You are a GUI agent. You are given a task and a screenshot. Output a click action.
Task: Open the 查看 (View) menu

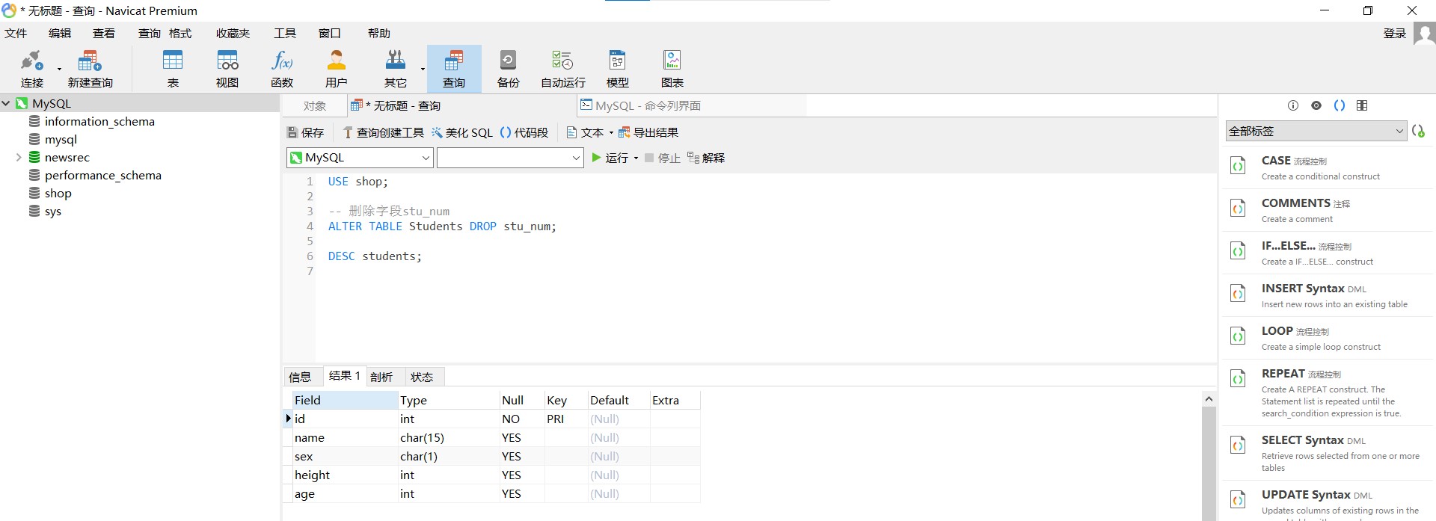104,34
